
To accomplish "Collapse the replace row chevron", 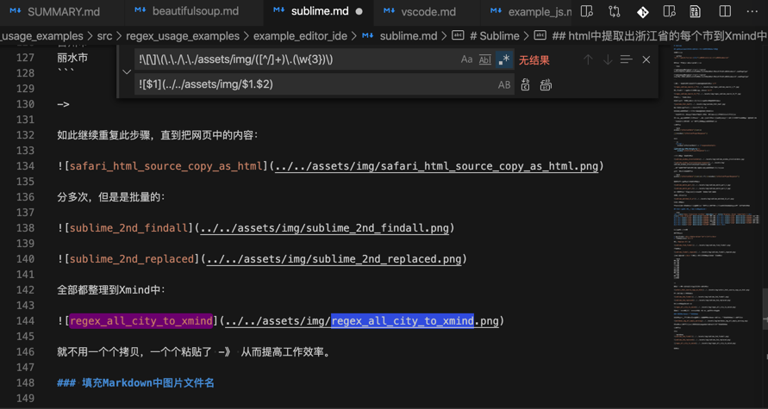I will point(127,72).
